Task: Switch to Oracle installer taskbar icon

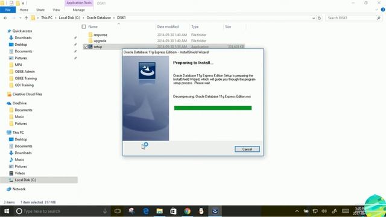Action: pos(215,211)
